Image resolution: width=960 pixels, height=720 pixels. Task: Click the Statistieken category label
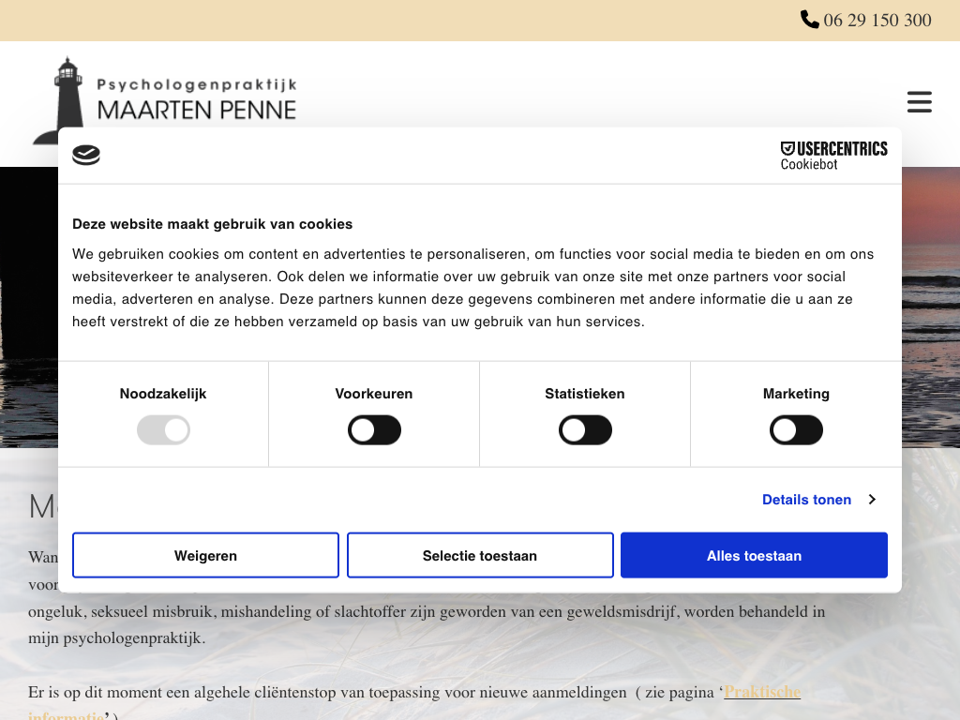coord(585,394)
